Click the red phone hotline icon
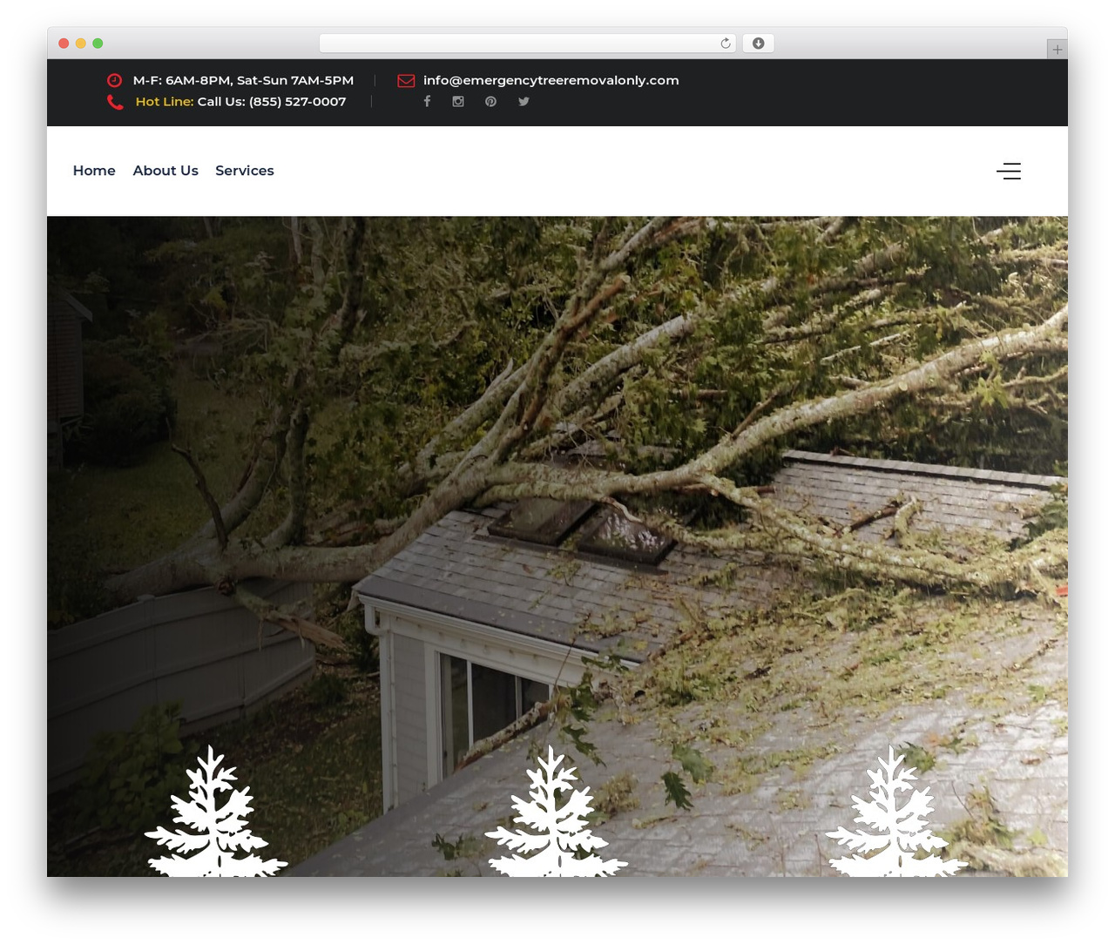This screenshot has width=1115, height=944. [115, 102]
